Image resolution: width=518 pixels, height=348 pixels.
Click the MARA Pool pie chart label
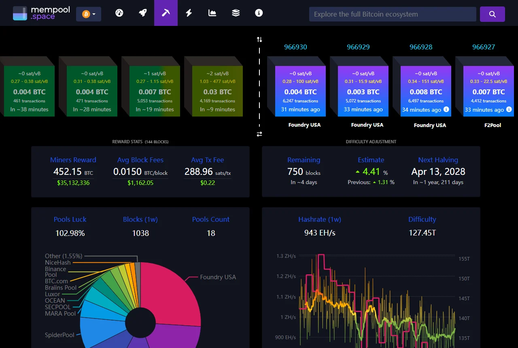[x=60, y=314]
